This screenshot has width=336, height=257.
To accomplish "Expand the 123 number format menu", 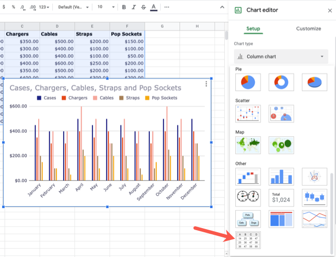I will [x=44, y=7].
